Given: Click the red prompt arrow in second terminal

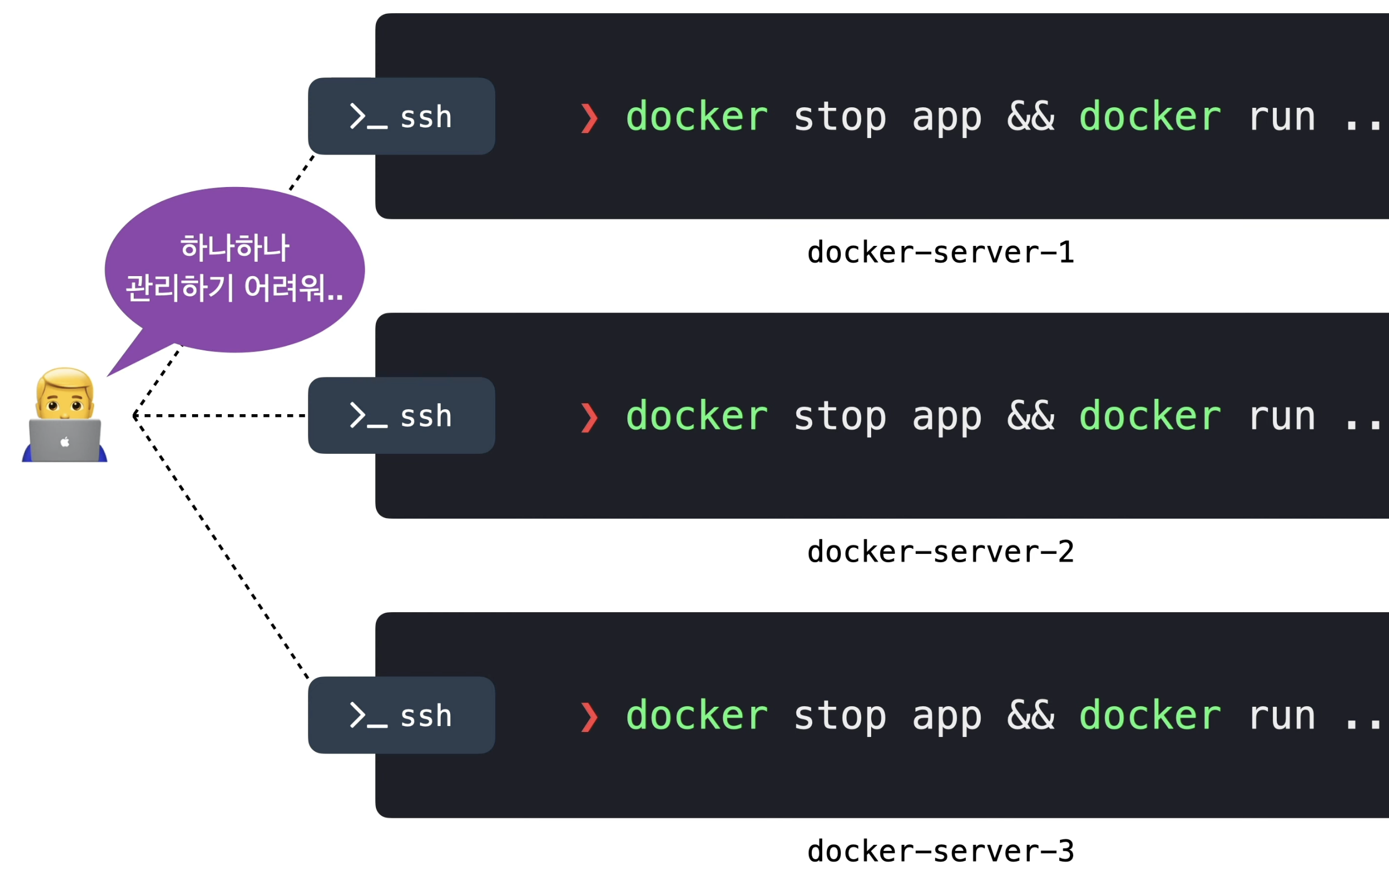Looking at the screenshot, I should 589,418.
